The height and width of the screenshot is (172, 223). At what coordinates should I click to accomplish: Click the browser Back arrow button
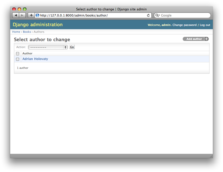pos(16,15)
